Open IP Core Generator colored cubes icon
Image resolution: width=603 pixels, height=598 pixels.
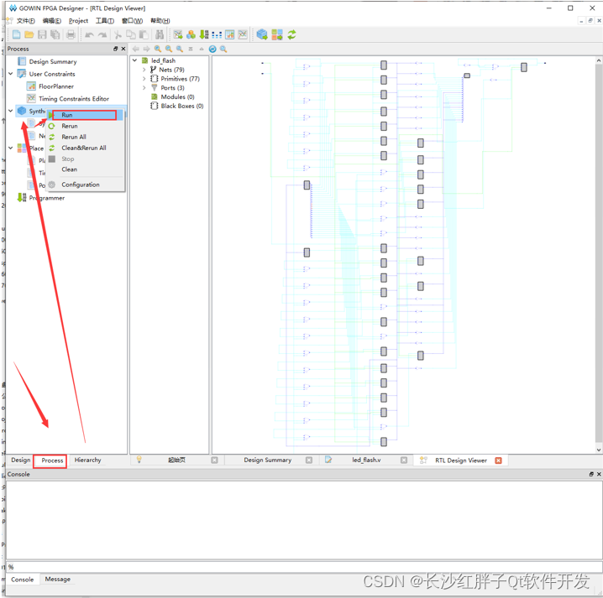click(x=191, y=34)
